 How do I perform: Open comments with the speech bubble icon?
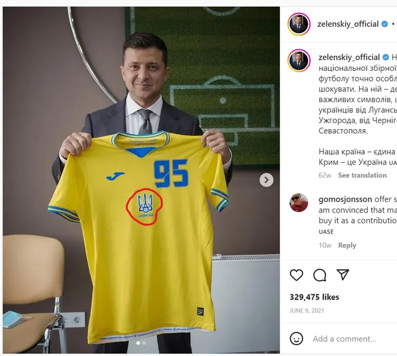pyautogui.click(x=320, y=275)
